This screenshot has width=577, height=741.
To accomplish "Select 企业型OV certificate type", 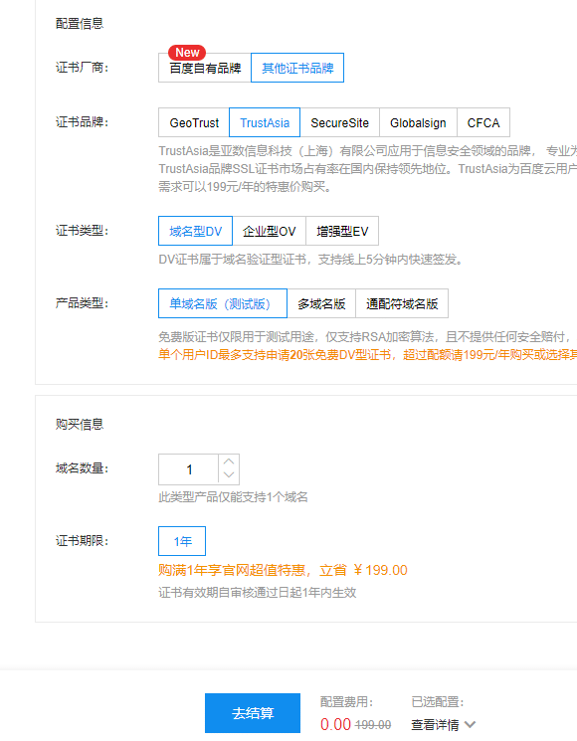I will (269, 231).
